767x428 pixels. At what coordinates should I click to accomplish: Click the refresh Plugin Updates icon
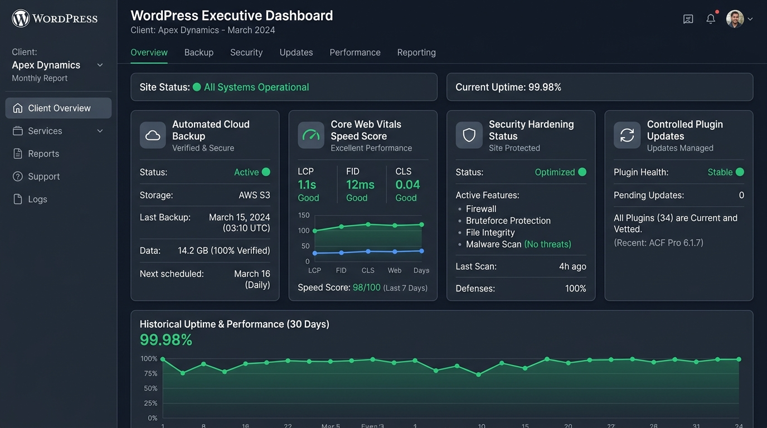[x=627, y=135]
